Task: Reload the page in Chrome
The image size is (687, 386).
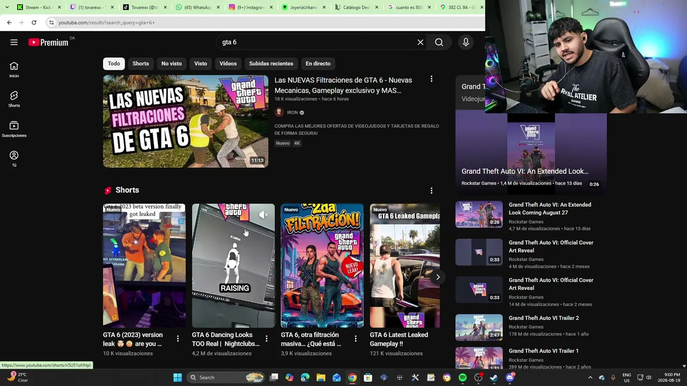Action: tap(34, 23)
